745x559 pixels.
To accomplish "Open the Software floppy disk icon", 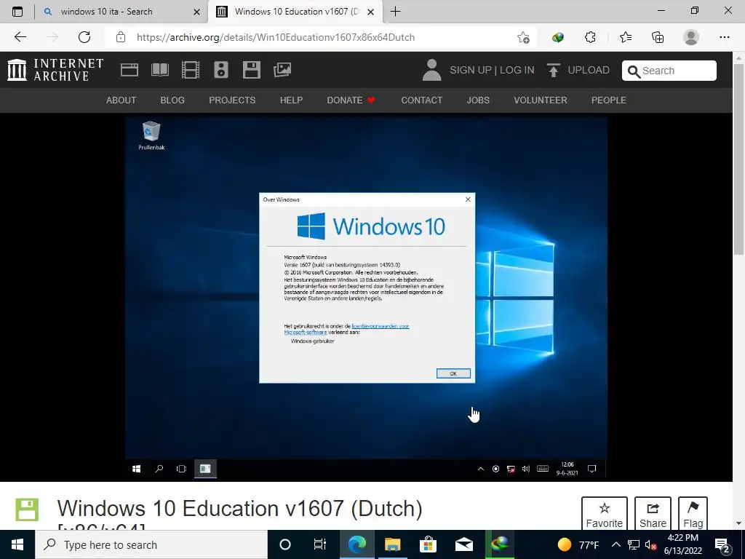I will [x=251, y=70].
